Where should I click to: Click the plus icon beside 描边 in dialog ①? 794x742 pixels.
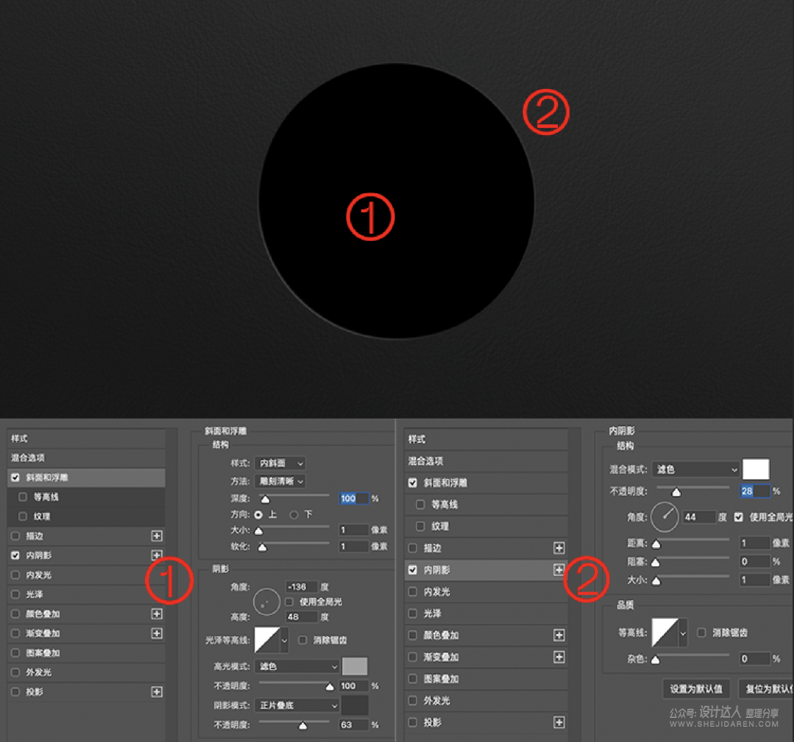coord(156,536)
